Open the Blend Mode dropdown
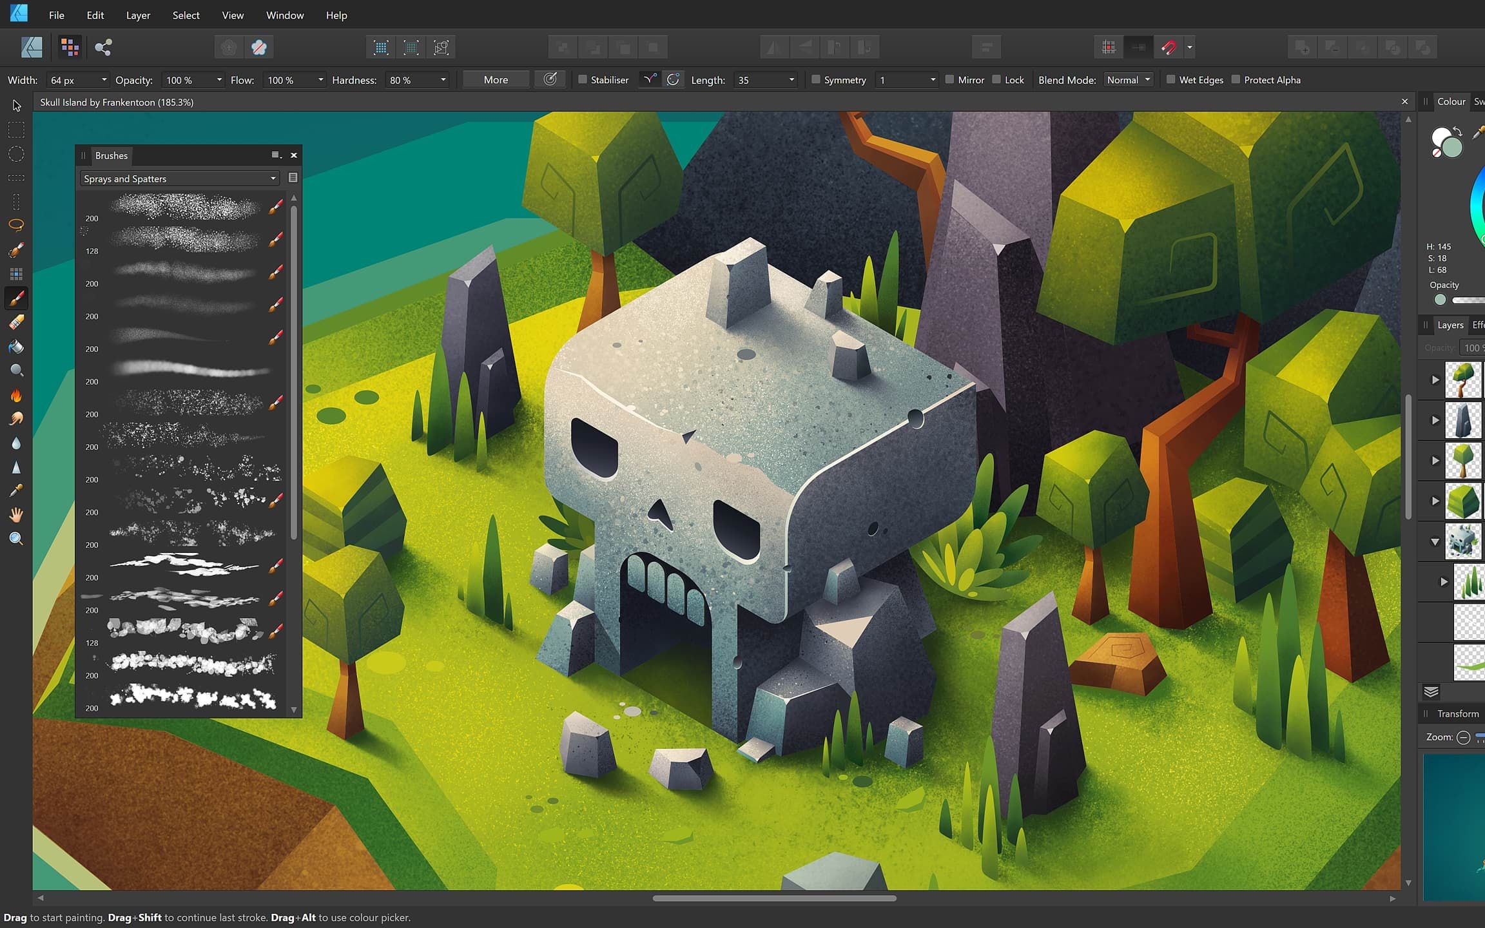Viewport: 1485px width, 928px height. [1128, 79]
